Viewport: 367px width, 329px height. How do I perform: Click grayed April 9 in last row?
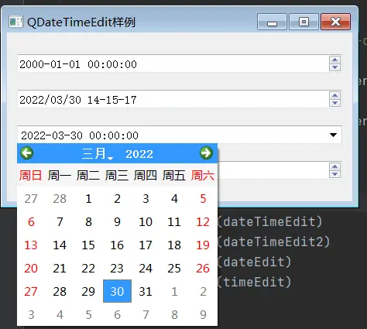point(203,315)
